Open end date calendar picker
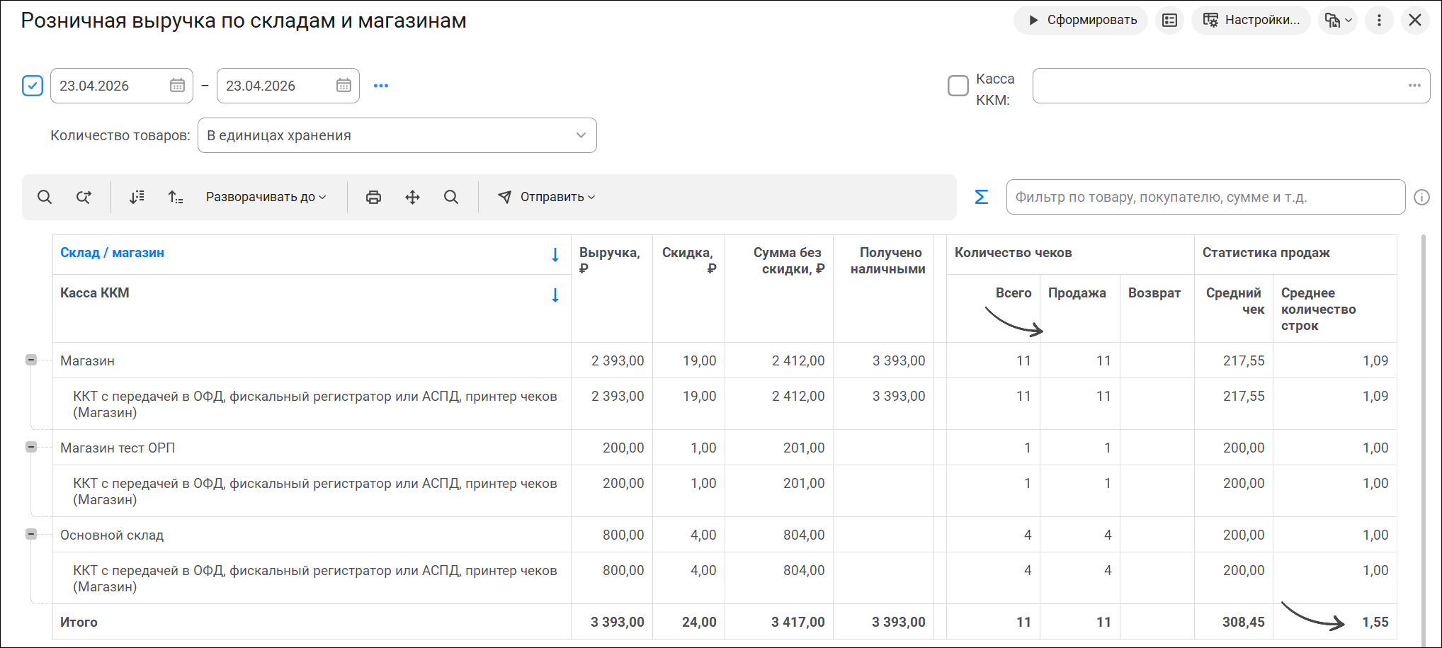Screen dimensions: 1442x648 (344, 86)
